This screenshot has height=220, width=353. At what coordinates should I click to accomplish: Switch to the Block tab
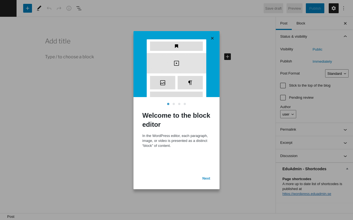point(301,23)
